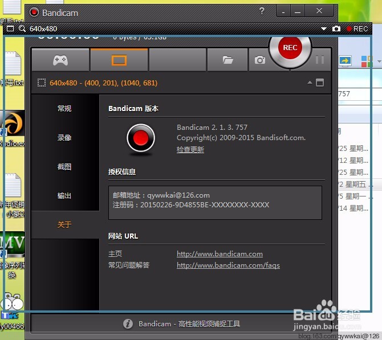Click the monitor with arrow icon behind Bandicam
The image size is (382, 340).
[345, 61]
